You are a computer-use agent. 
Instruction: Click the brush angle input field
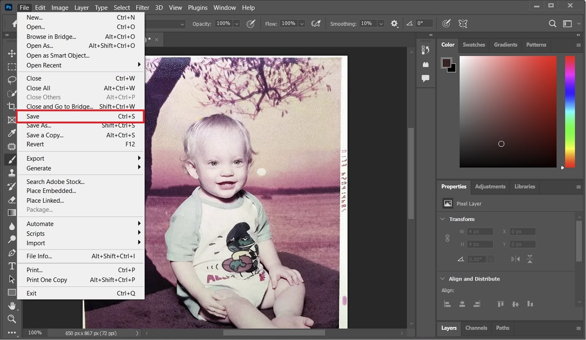point(424,23)
